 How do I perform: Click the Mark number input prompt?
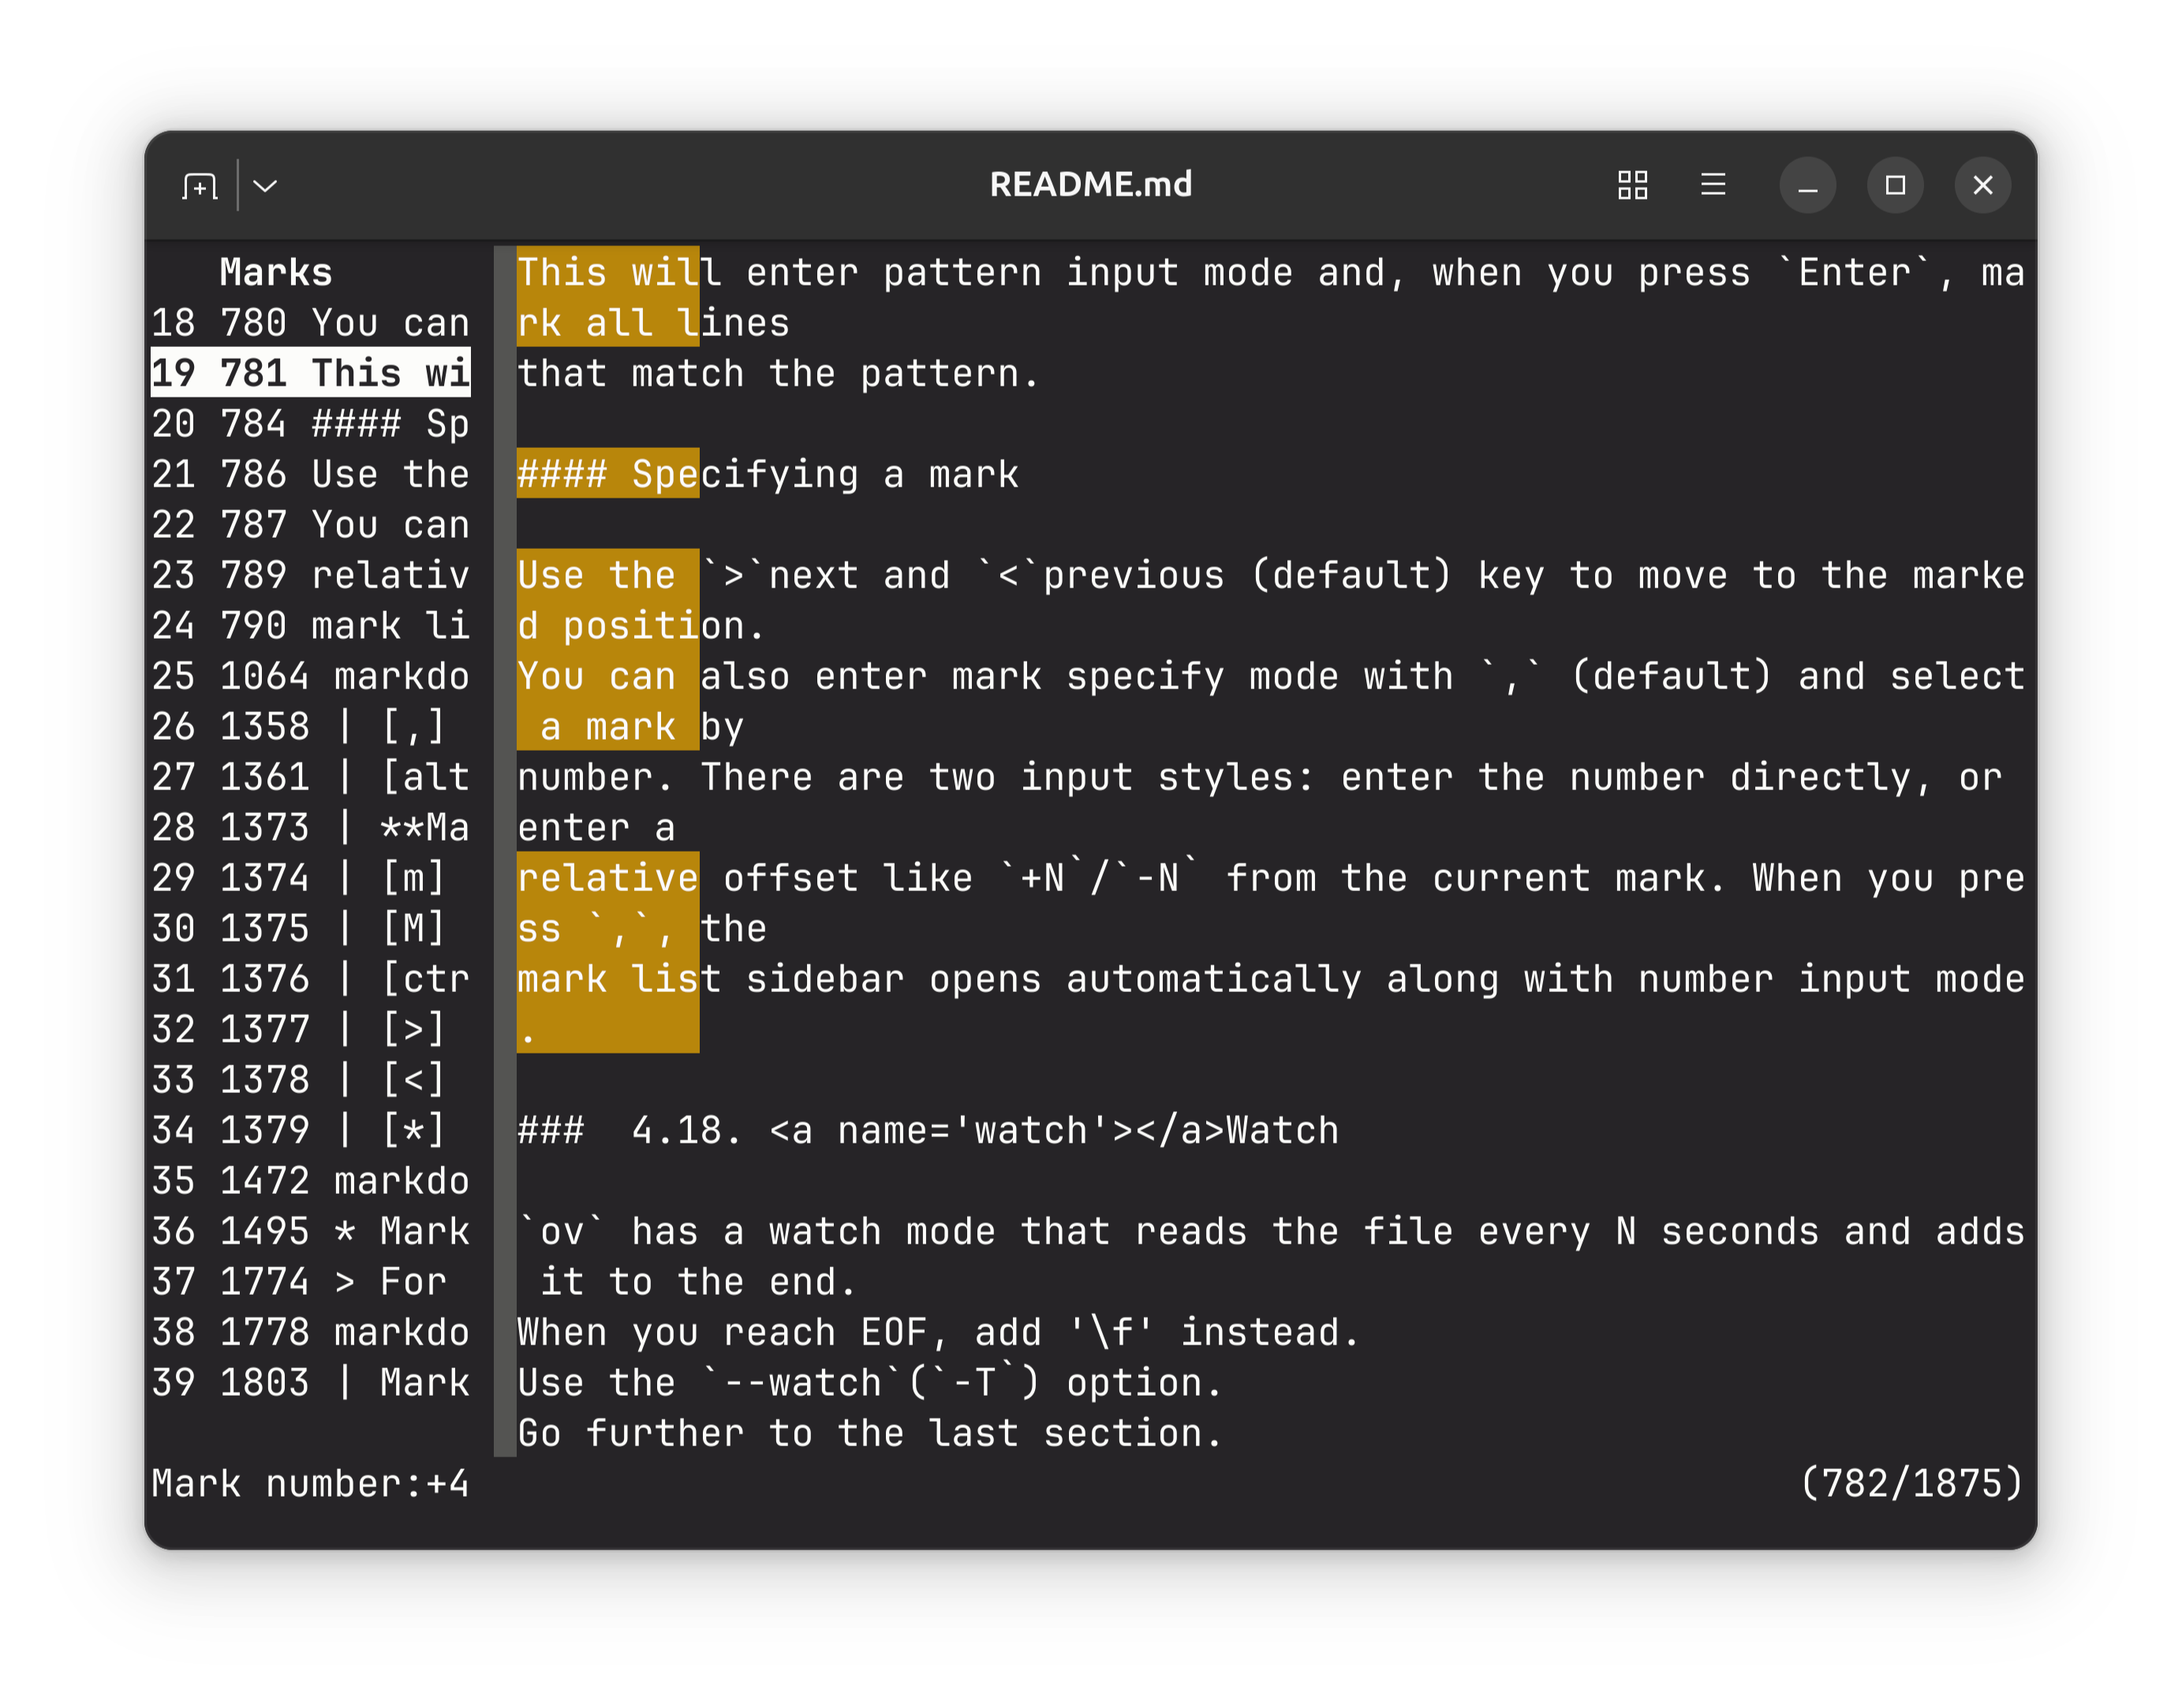point(310,1483)
